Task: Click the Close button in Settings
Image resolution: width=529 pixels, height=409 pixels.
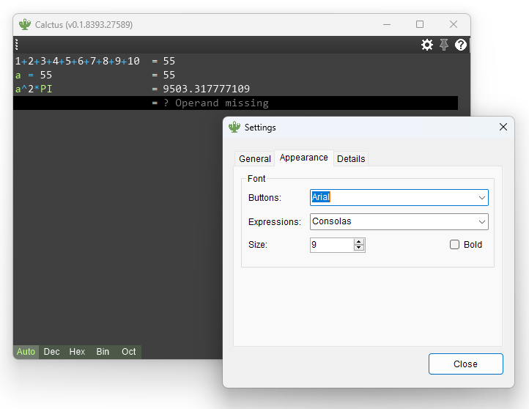Action: 465,364
